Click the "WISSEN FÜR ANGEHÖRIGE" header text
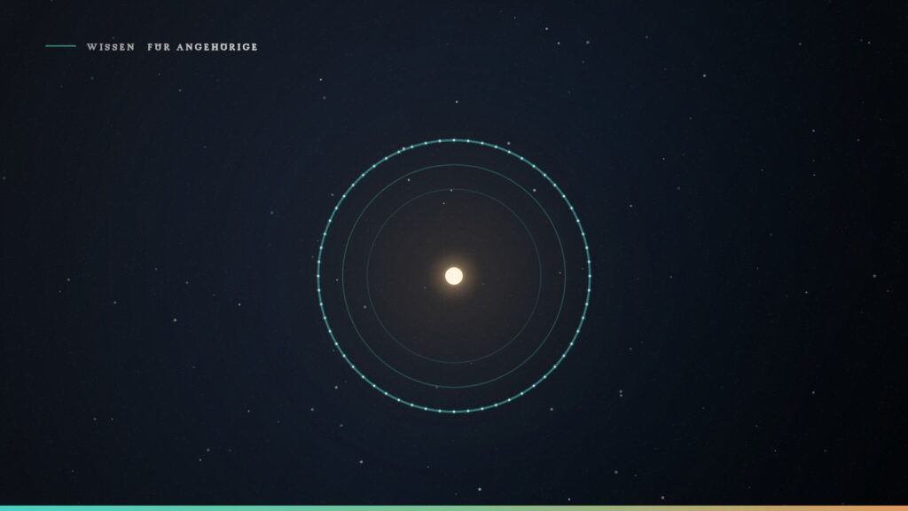 click(x=172, y=47)
